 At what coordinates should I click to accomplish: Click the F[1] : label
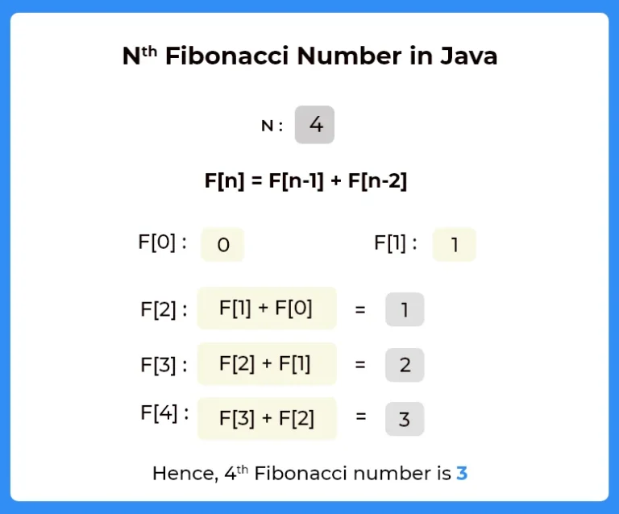tap(396, 243)
